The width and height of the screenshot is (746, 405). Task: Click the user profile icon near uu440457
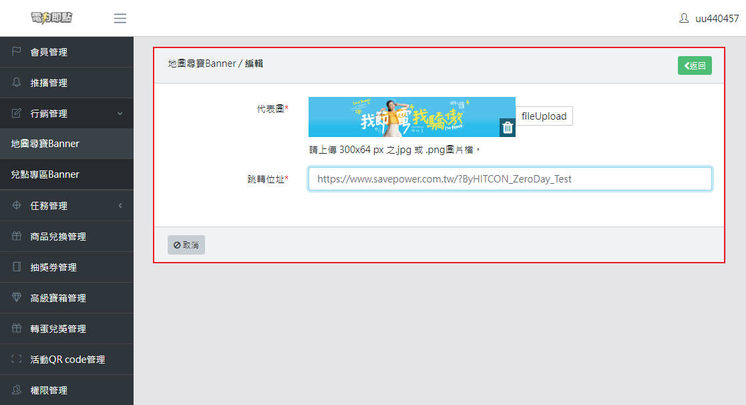[x=684, y=18]
